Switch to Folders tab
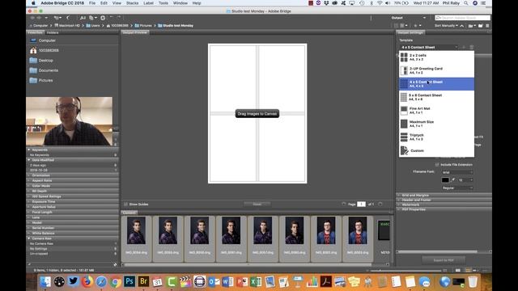The height and width of the screenshot is (291, 518). tap(53, 32)
